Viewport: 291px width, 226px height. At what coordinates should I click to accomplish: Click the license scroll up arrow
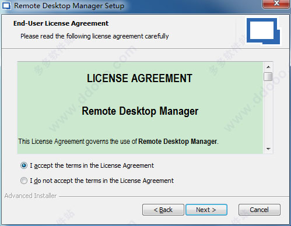tap(268, 67)
